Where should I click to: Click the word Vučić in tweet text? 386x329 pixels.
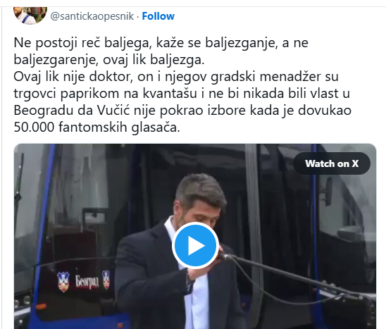click(113, 111)
